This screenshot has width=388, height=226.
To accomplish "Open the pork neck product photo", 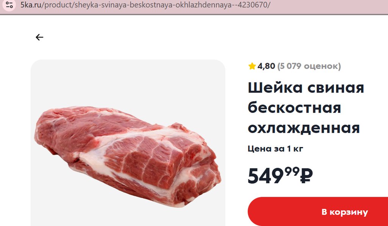I will pos(128,156).
